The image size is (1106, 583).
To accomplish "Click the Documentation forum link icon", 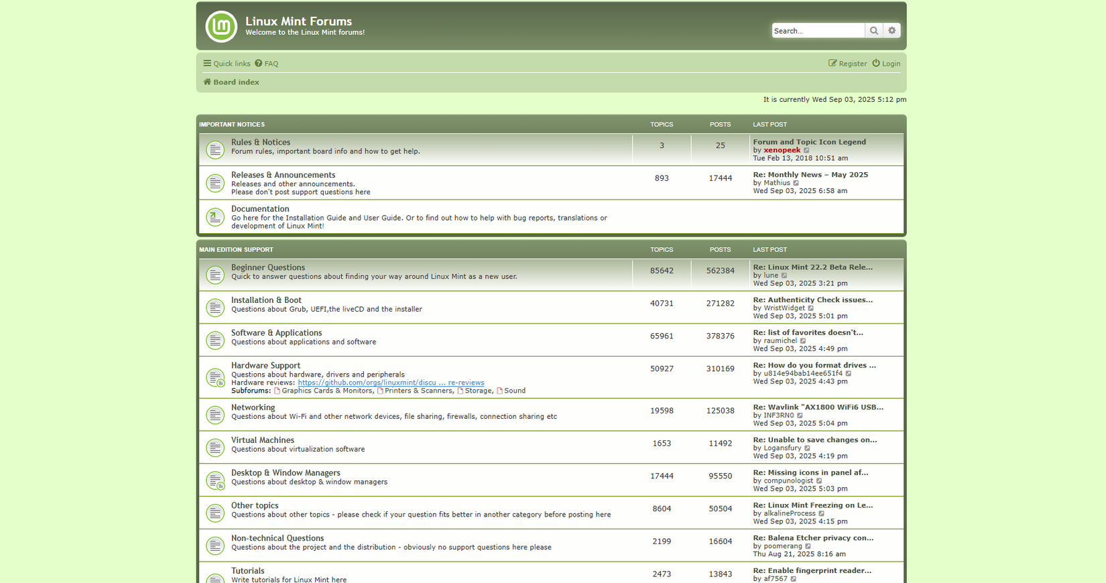I will click(x=215, y=217).
